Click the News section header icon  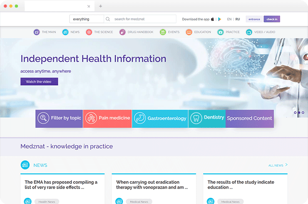[25, 165]
